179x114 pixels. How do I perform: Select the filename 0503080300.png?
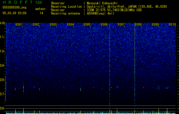click(15, 8)
